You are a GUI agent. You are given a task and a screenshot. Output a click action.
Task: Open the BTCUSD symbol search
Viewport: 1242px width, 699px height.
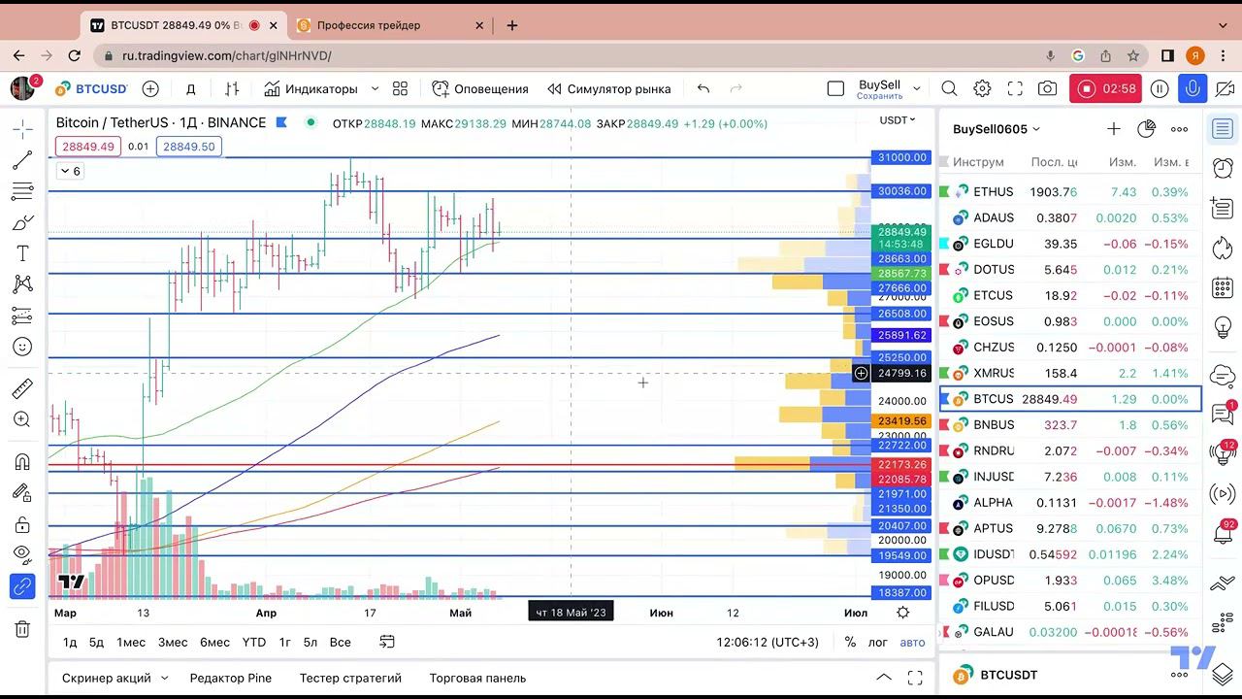pyautogui.click(x=91, y=88)
